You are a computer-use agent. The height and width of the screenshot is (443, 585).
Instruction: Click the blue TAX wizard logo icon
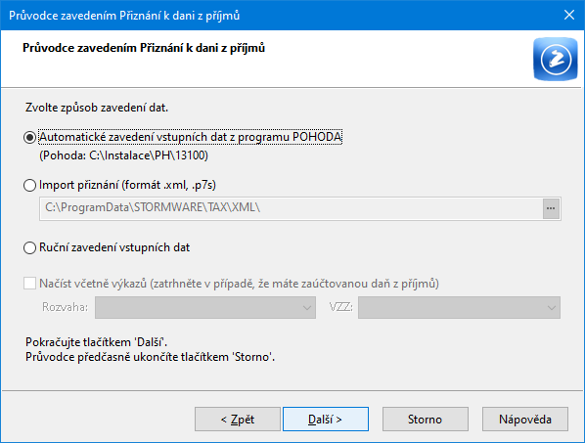[x=555, y=59]
